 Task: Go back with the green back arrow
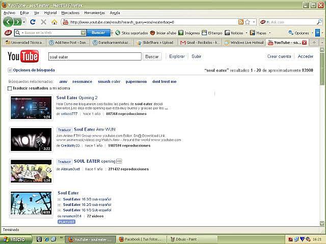pyautogui.click(x=8, y=22)
